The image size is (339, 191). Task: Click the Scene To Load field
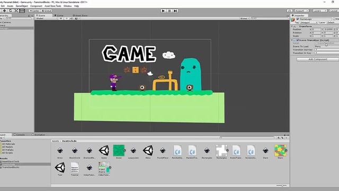327,47
